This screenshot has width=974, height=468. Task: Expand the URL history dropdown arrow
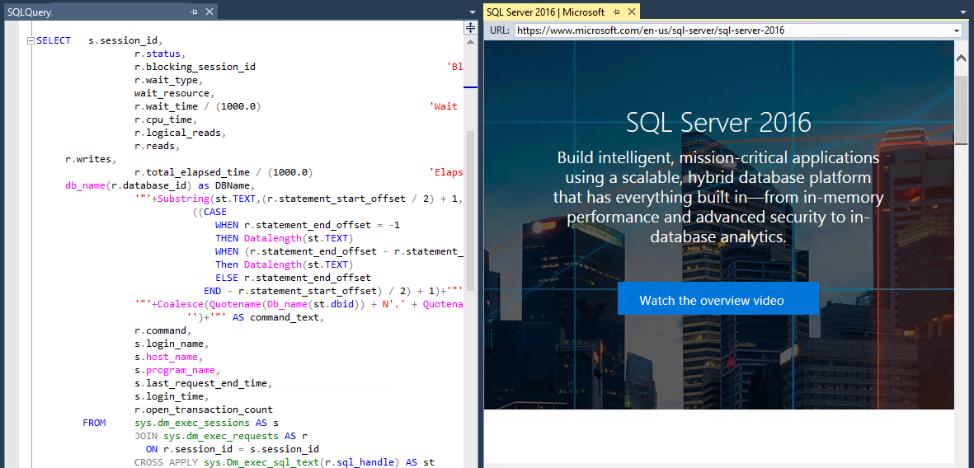coord(957,30)
